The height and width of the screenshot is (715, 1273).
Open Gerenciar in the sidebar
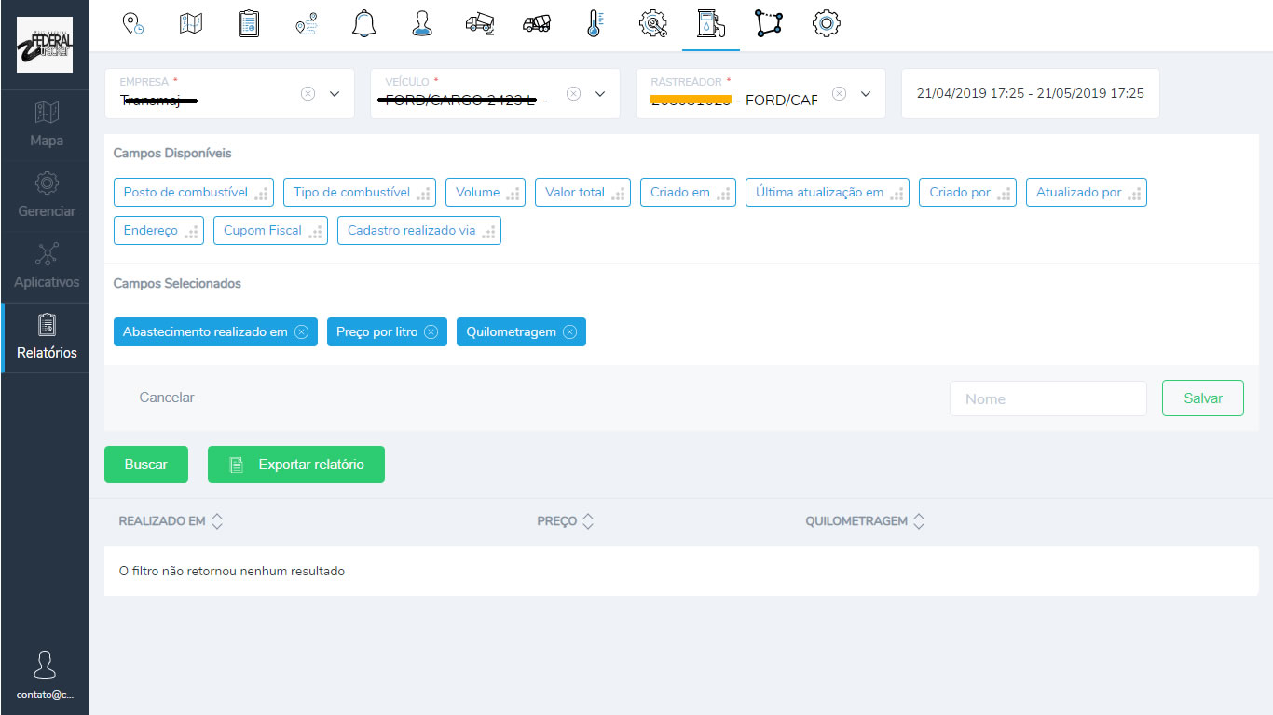[x=46, y=196]
